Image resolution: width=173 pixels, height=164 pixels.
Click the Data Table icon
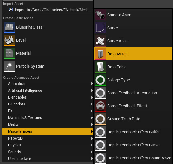tap(100, 67)
